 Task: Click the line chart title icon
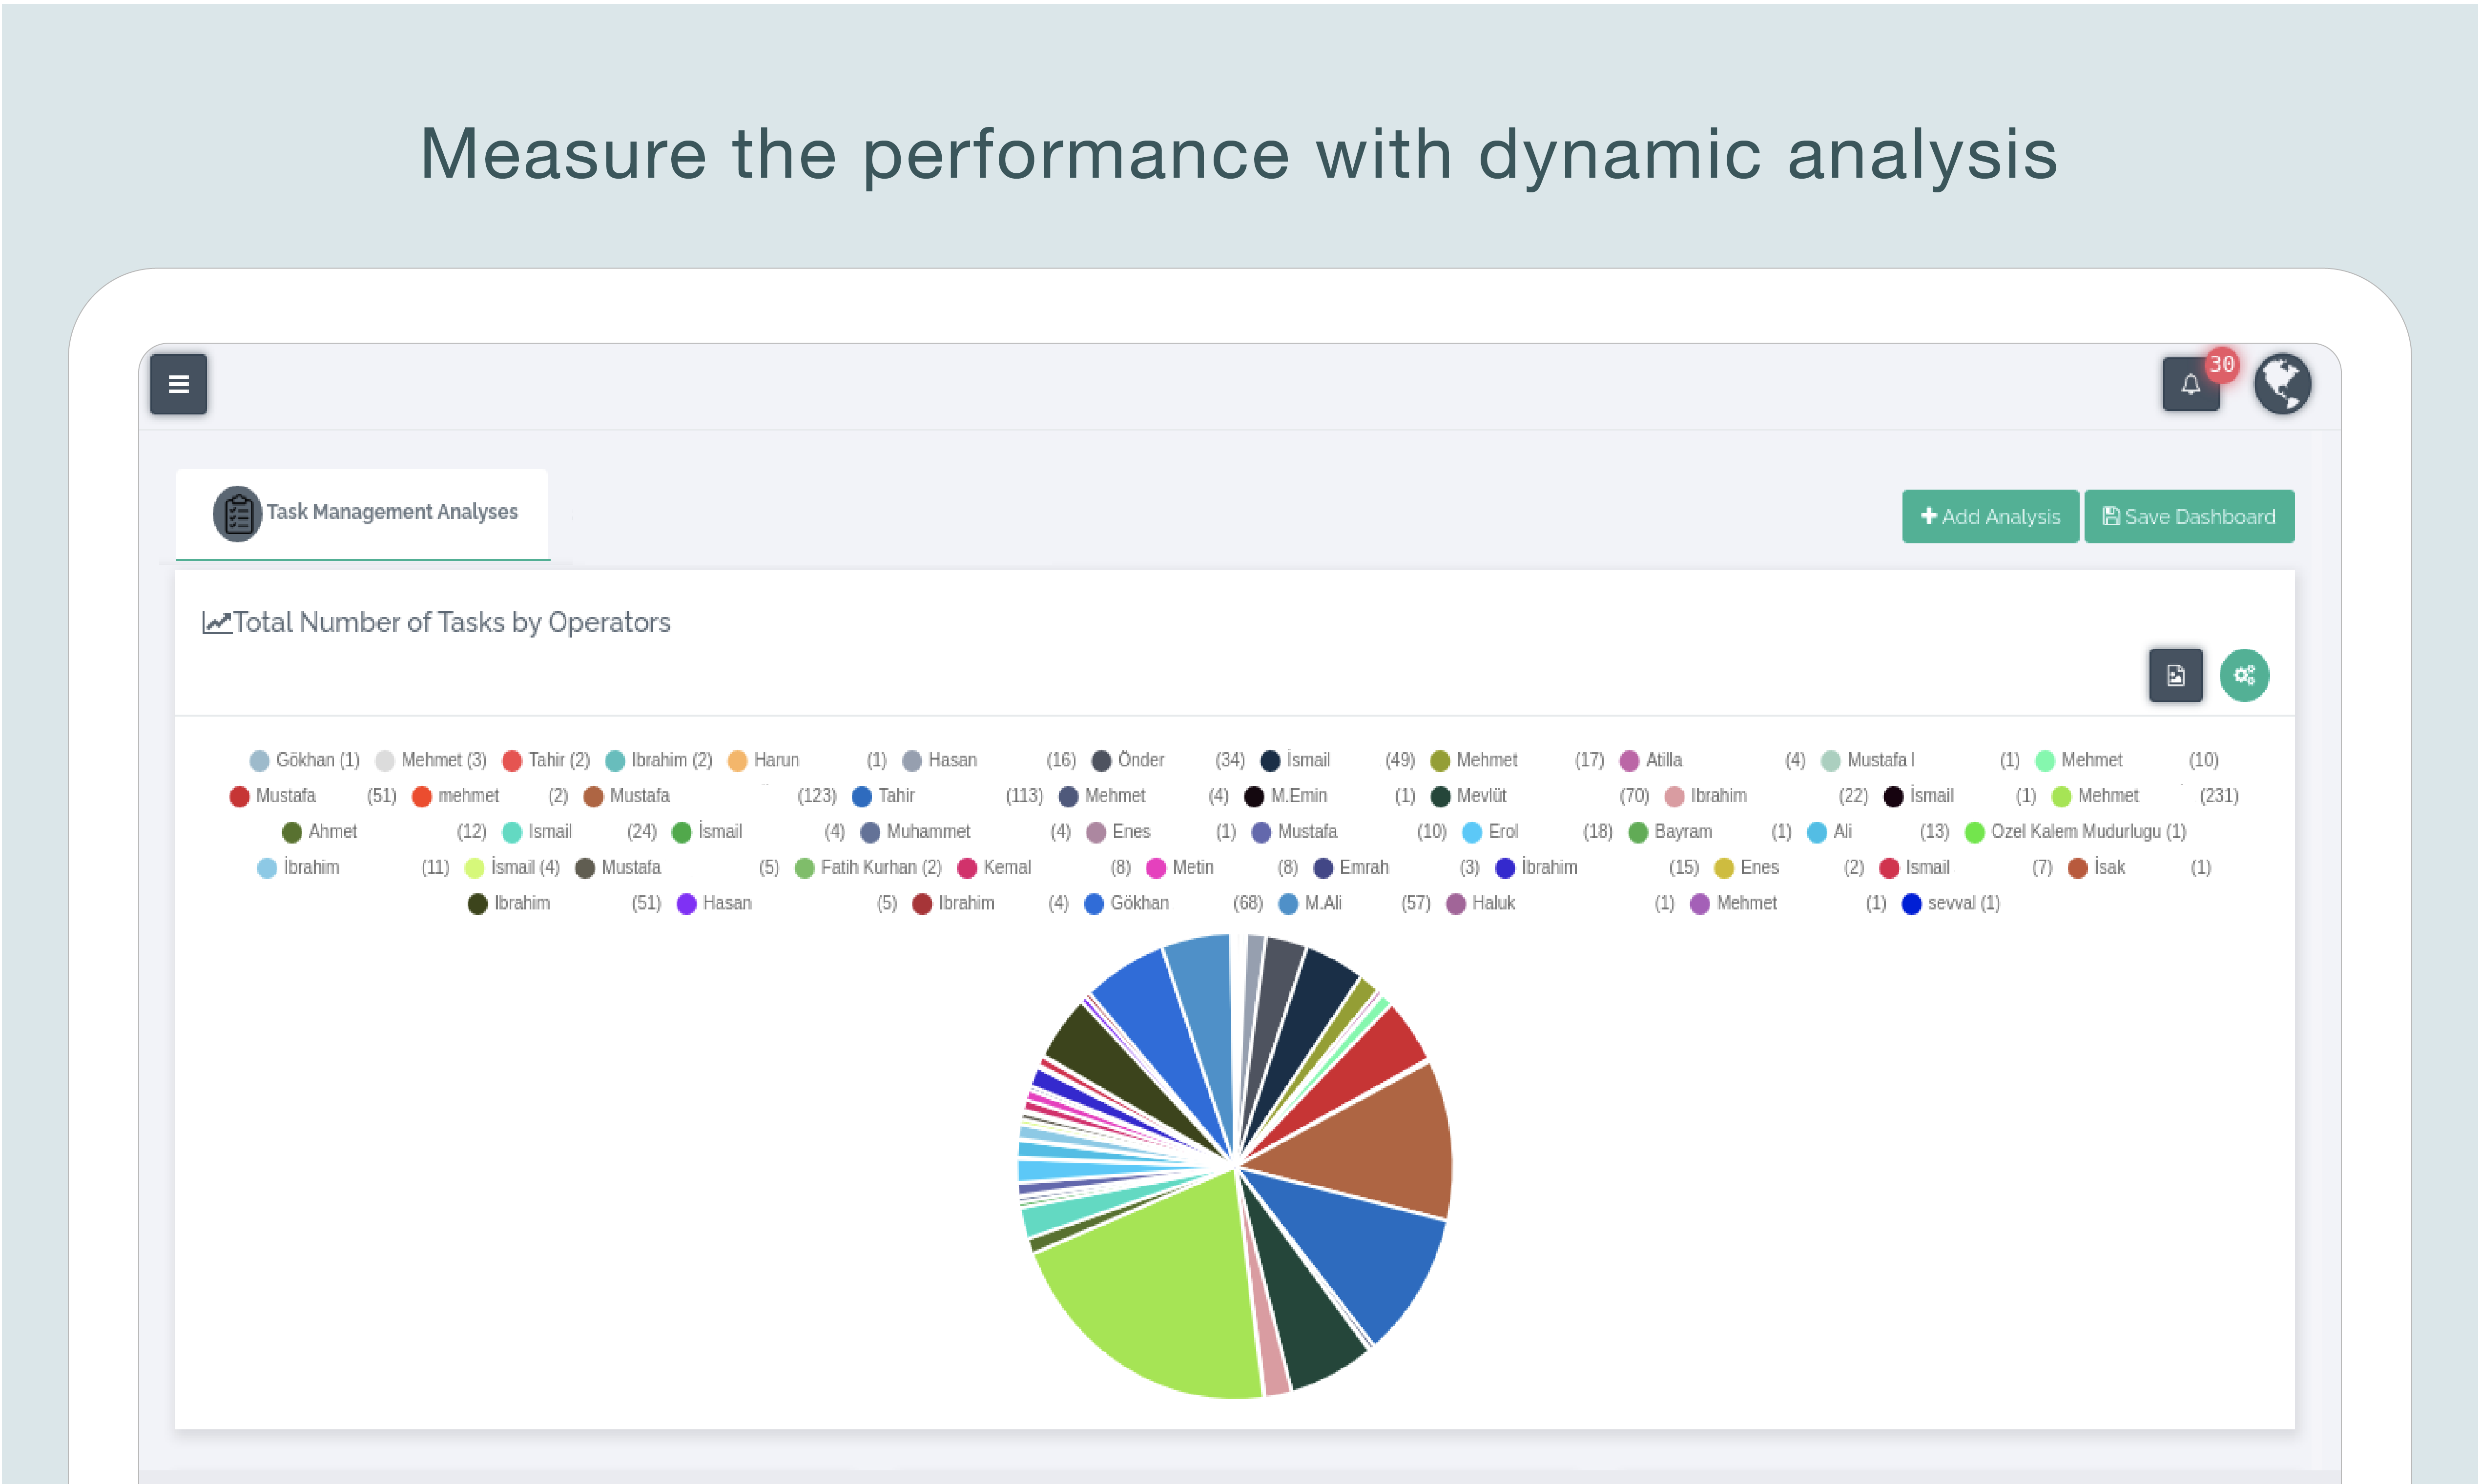click(216, 623)
